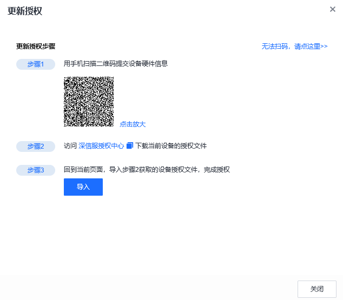Select the 步骤1 badge
The height and width of the screenshot is (300, 343).
pos(36,64)
